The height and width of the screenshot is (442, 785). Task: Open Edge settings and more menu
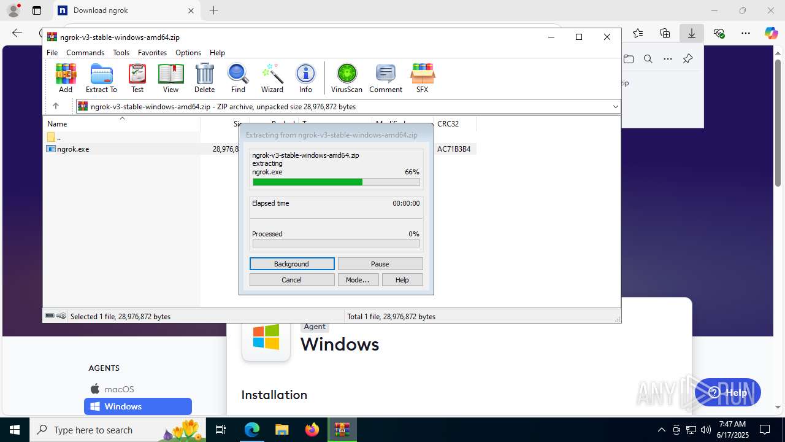point(745,33)
